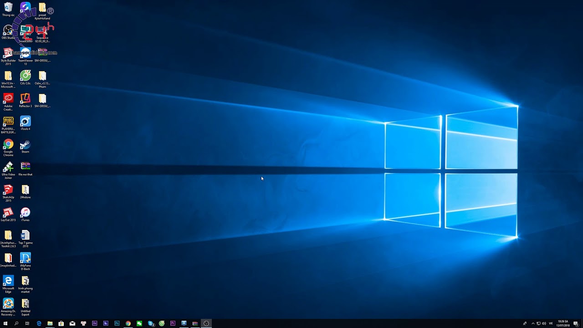Select the SM-G955U folder icon on desktop

(42, 101)
